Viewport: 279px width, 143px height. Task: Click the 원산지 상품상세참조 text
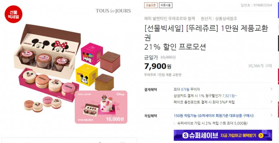(x=219, y=19)
